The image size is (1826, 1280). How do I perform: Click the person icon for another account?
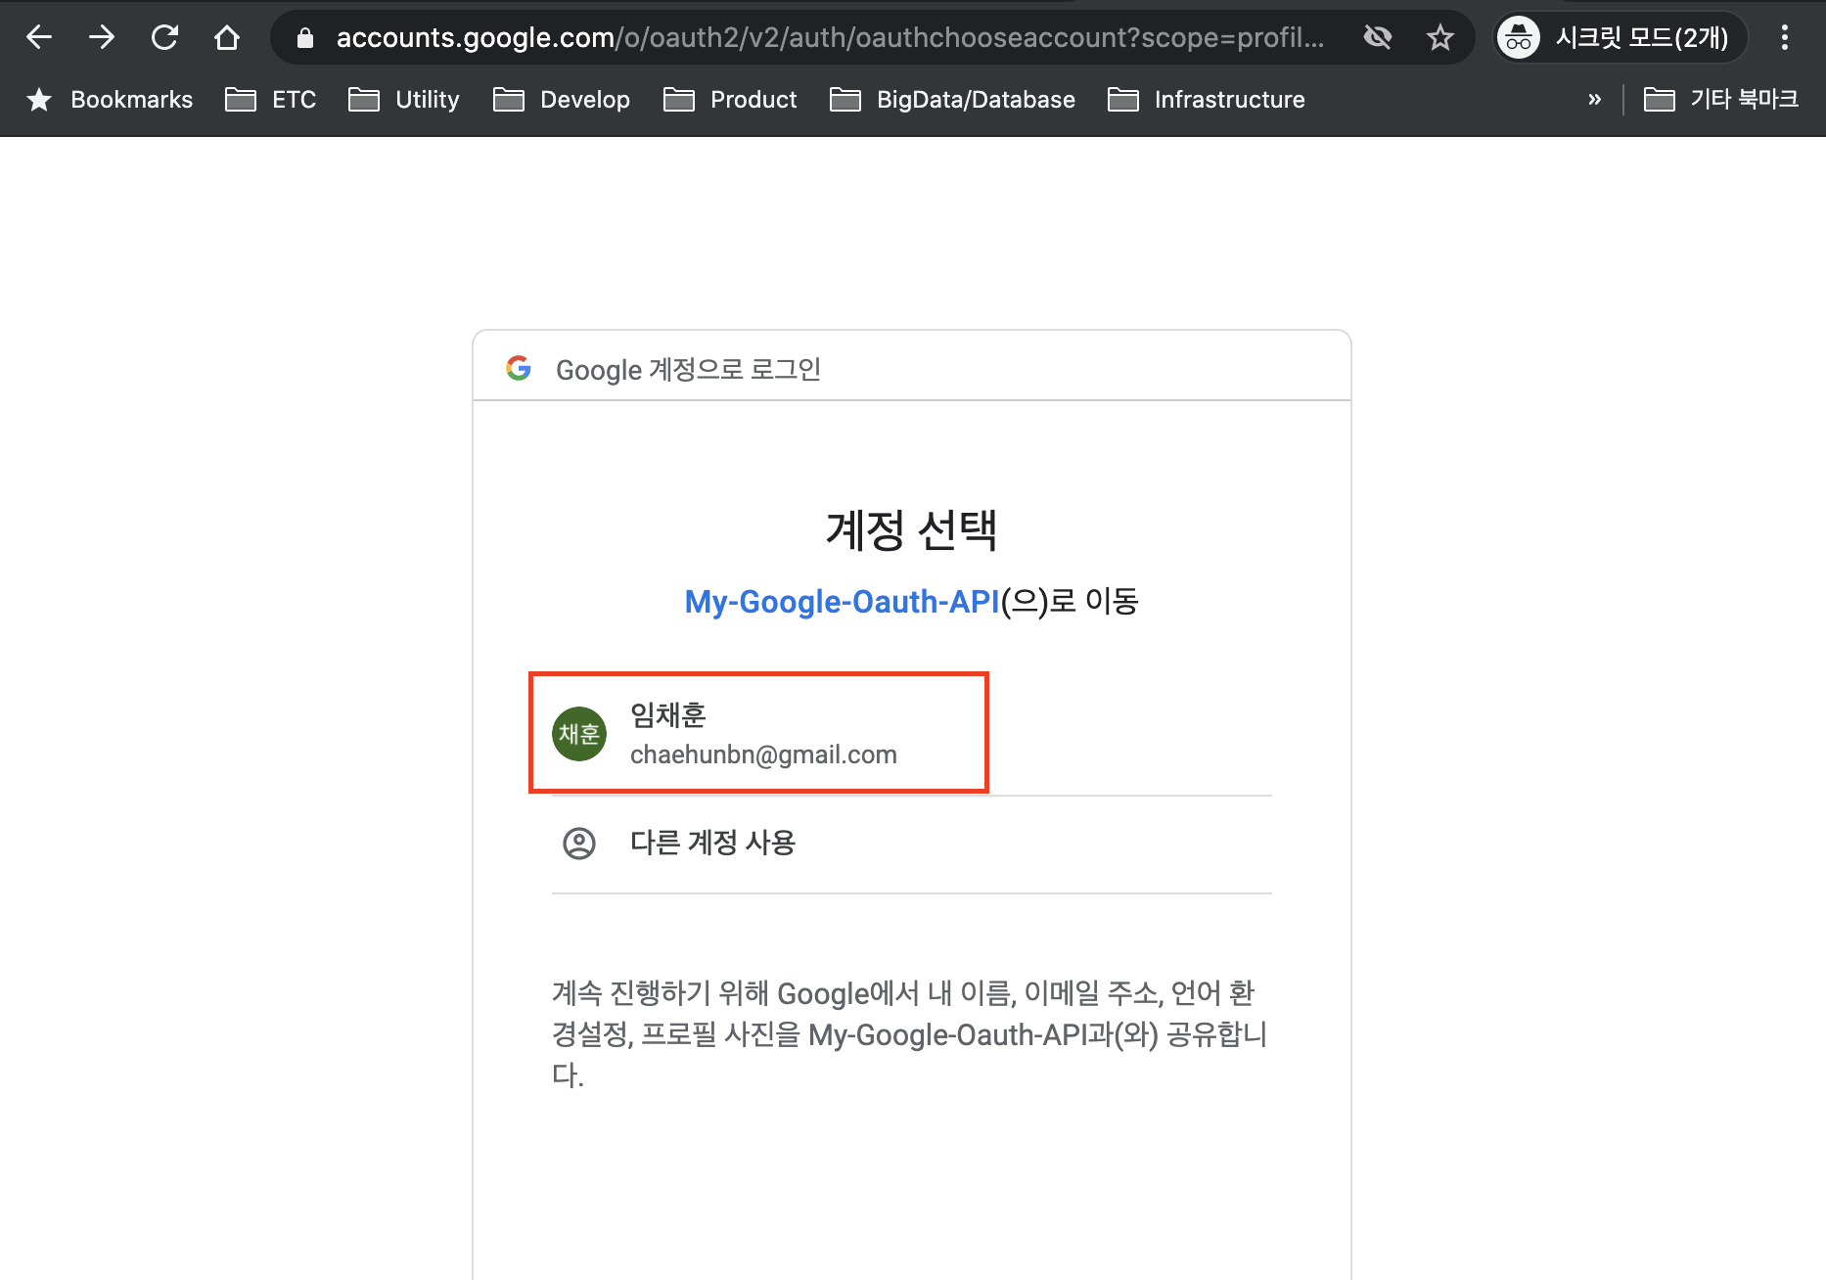coord(579,843)
